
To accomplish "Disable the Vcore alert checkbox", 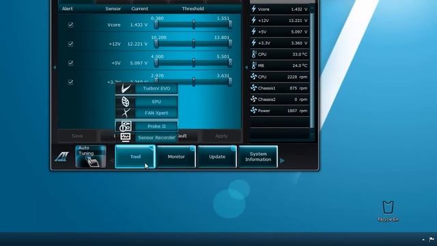I will [70, 25].
